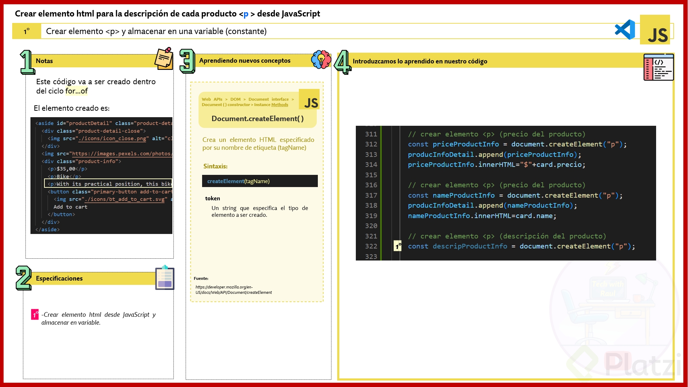The width and height of the screenshot is (688, 387).
Task: Click the highlighted 'With its practical position' line
Action: coord(108,183)
